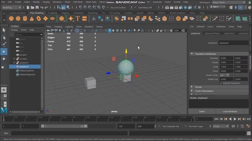The width and height of the screenshot is (252, 141).
Task: Activate the Rotate tool in toolbox
Action: click(x=4, y=59)
